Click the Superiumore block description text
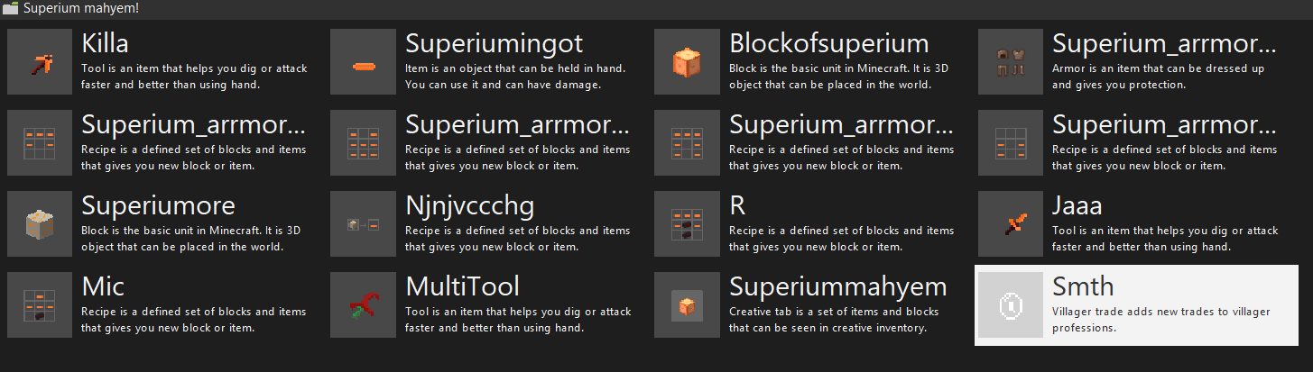Viewport: 1313px width, 372px height. [x=193, y=239]
